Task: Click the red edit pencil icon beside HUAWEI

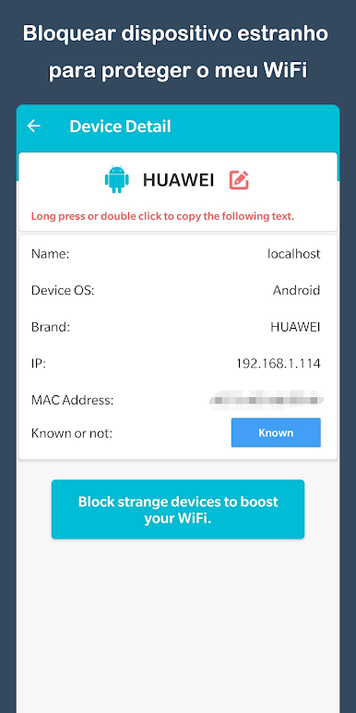Action: (x=239, y=180)
